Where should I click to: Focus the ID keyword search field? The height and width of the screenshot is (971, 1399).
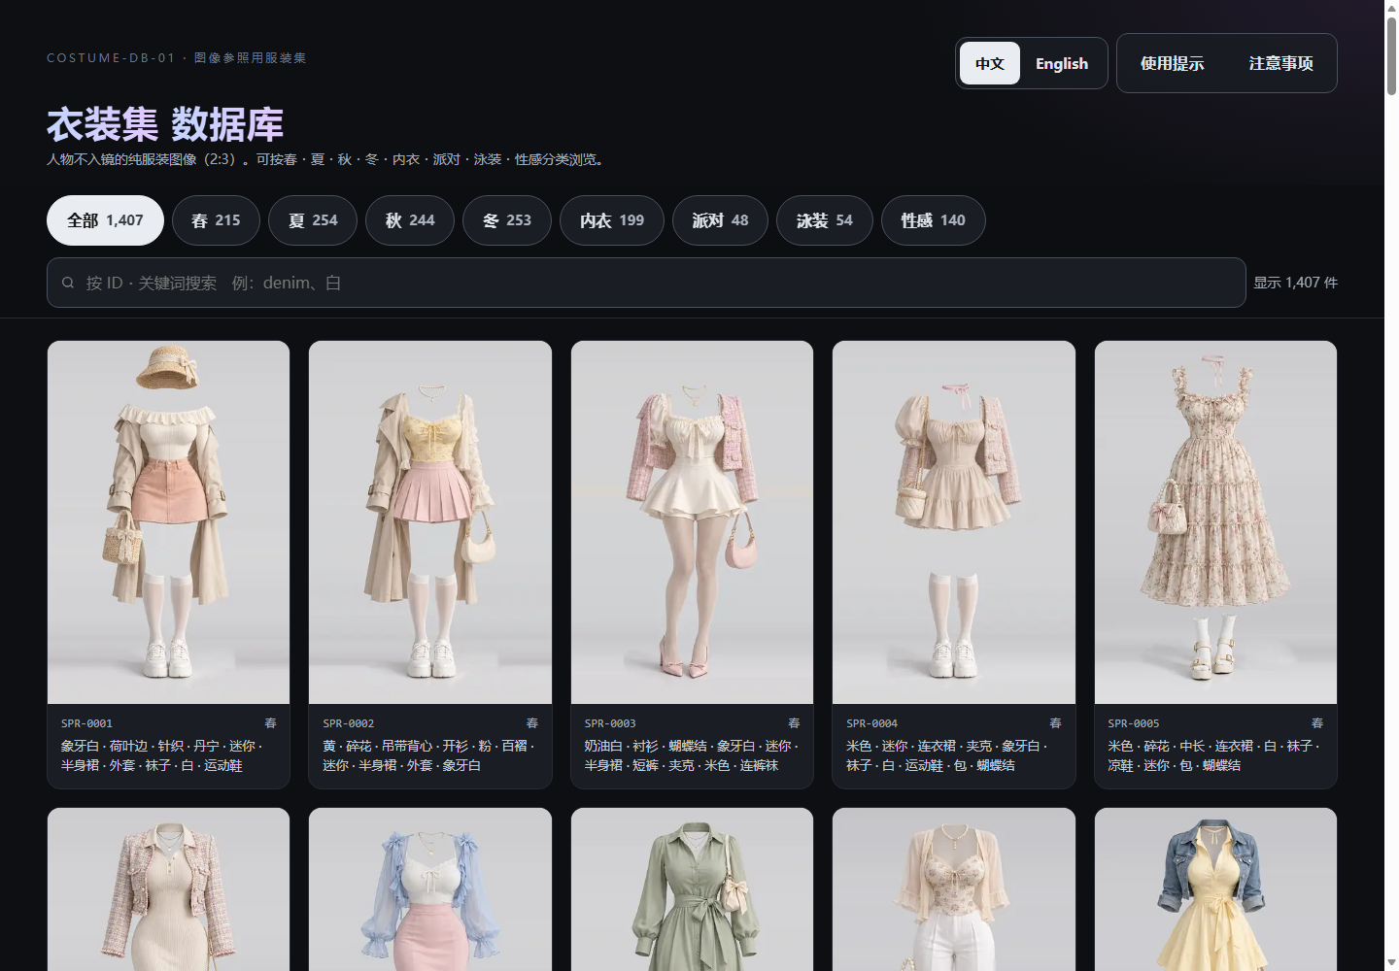click(x=646, y=283)
